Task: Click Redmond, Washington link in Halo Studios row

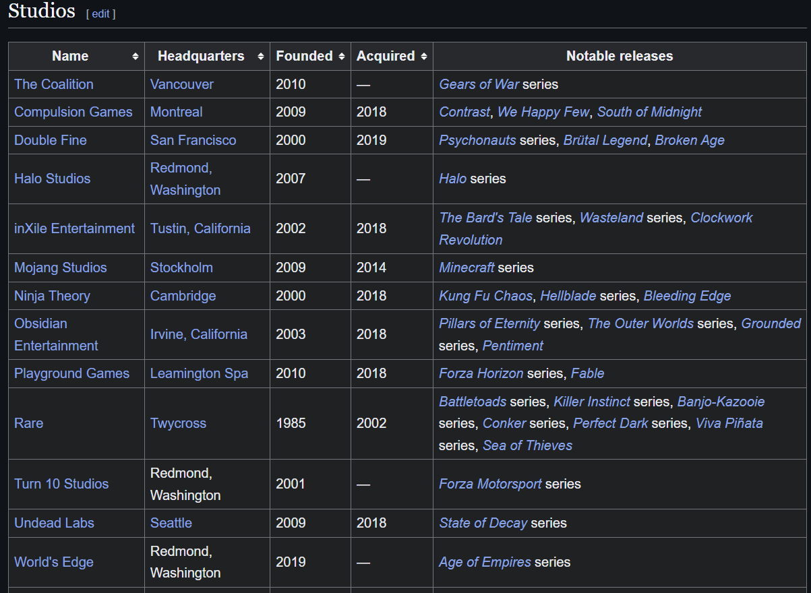Action: coord(185,179)
